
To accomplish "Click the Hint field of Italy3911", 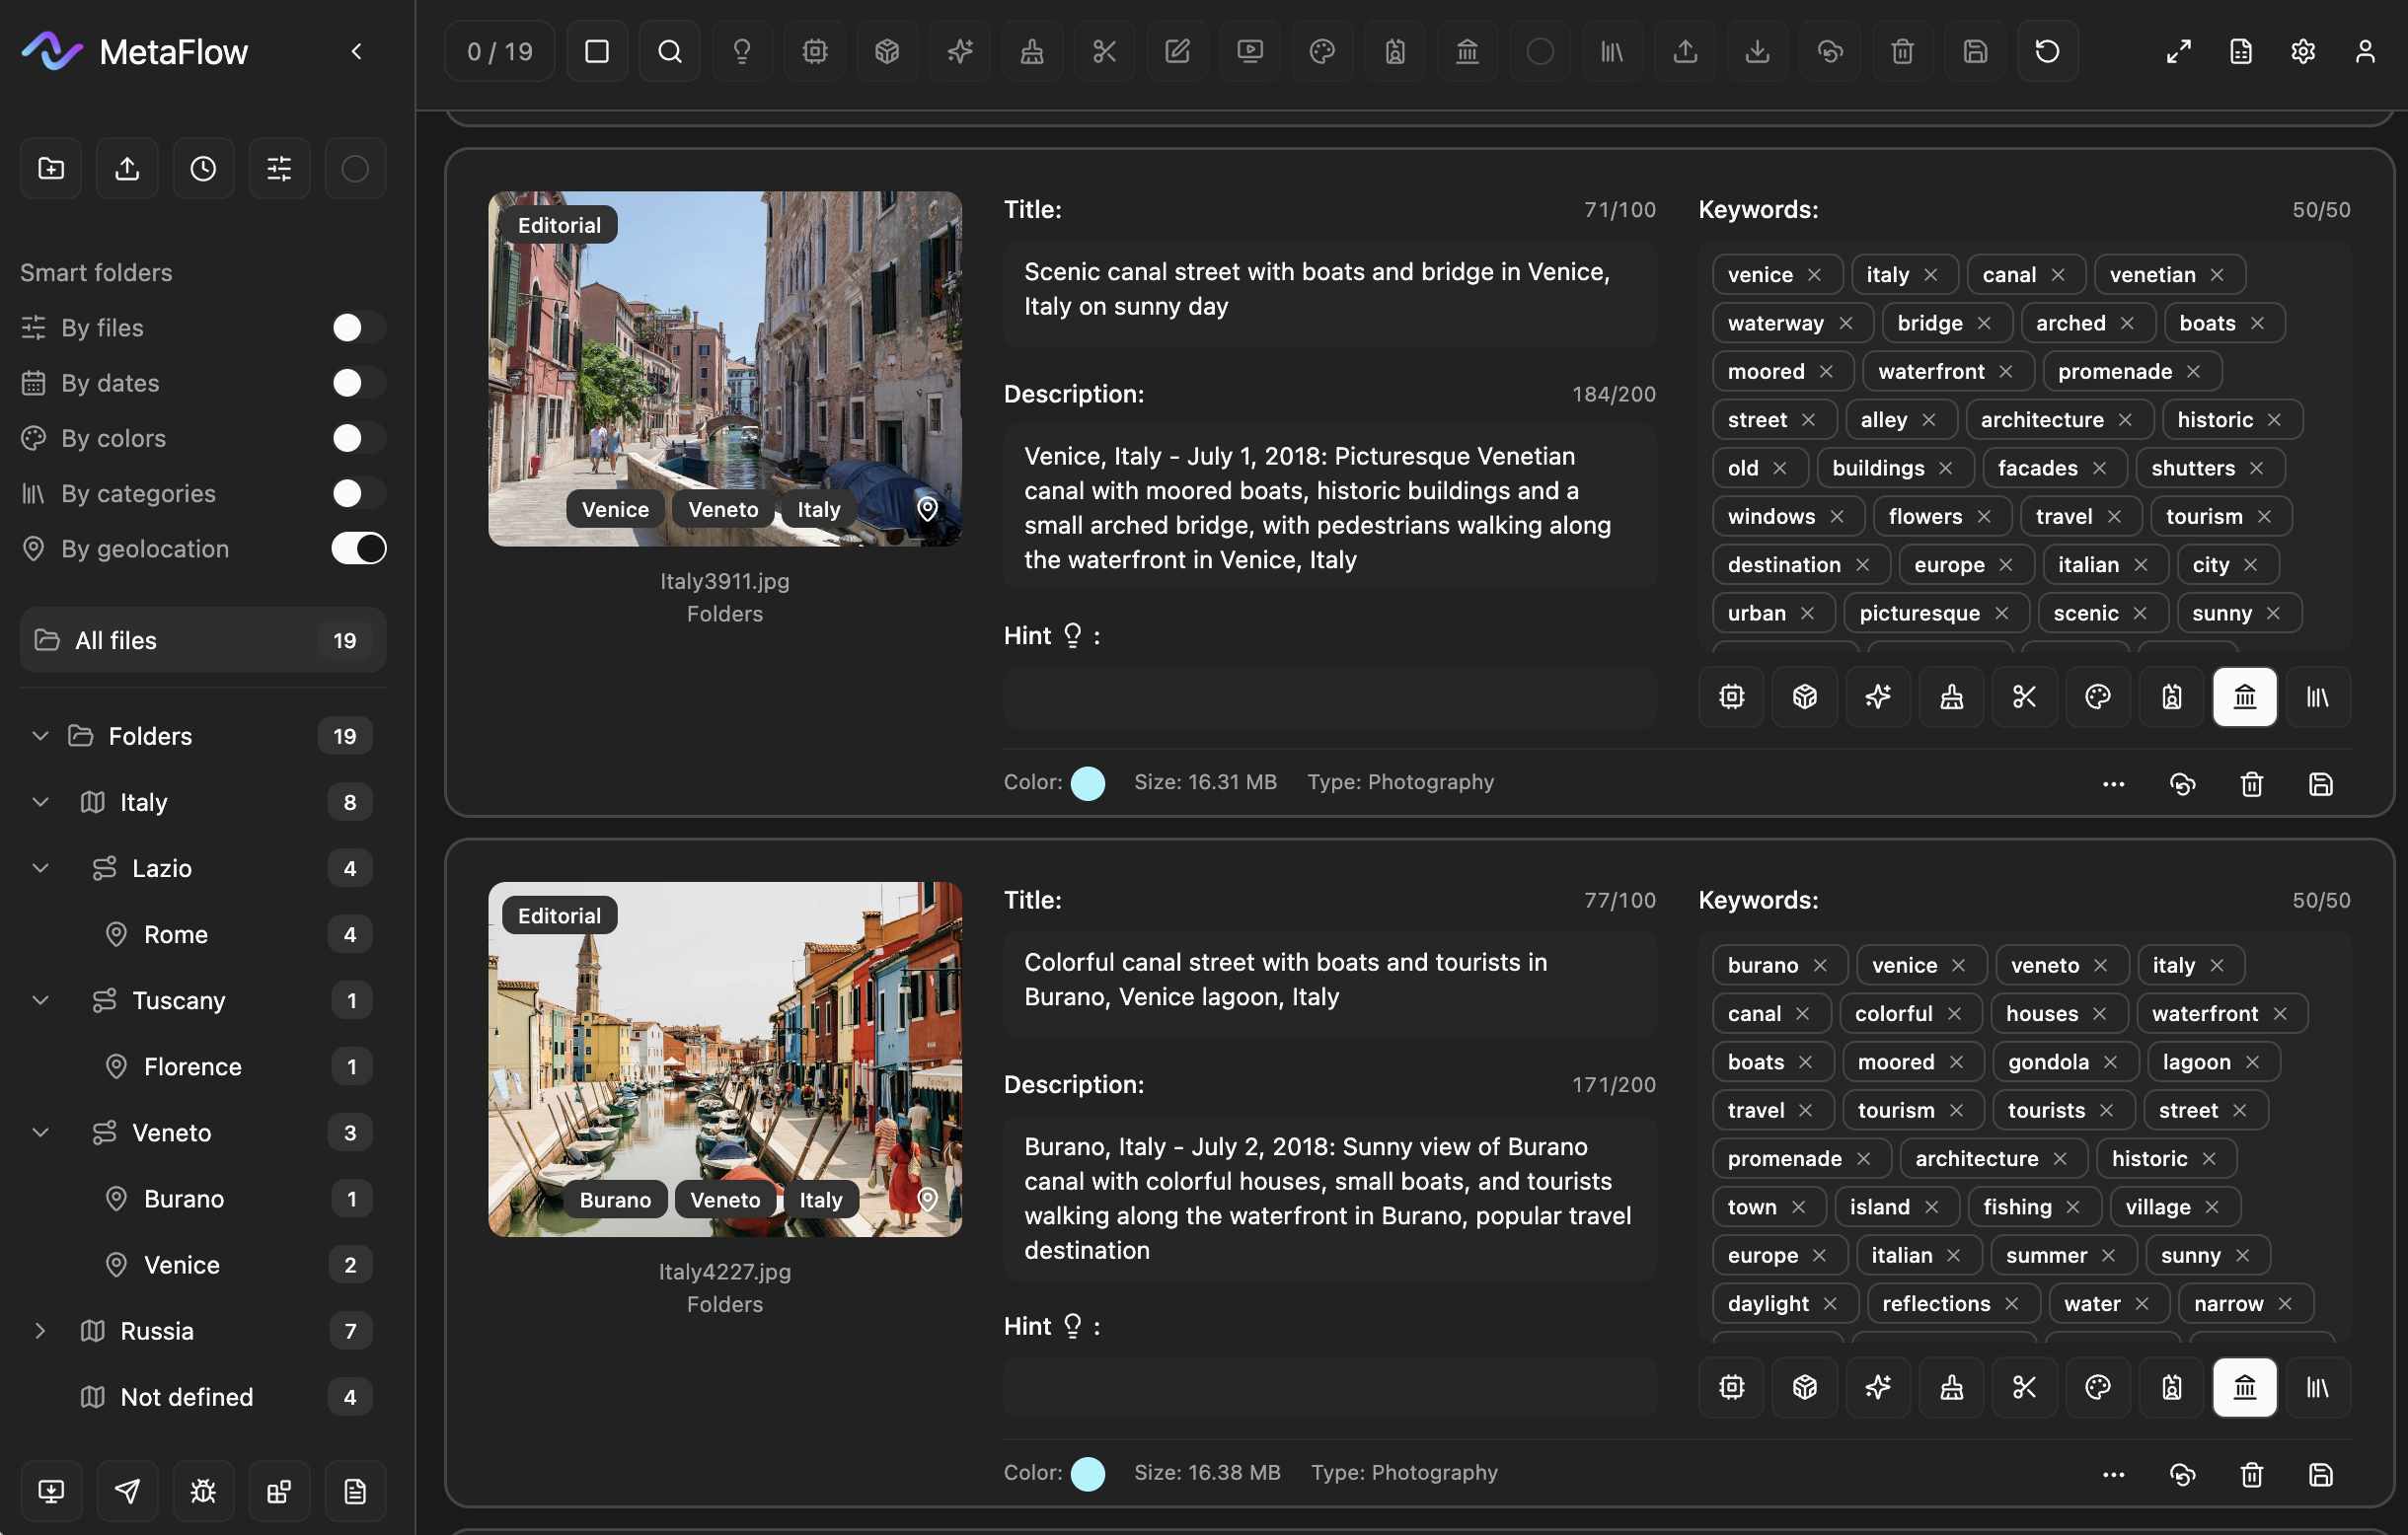I will click(x=1329, y=695).
